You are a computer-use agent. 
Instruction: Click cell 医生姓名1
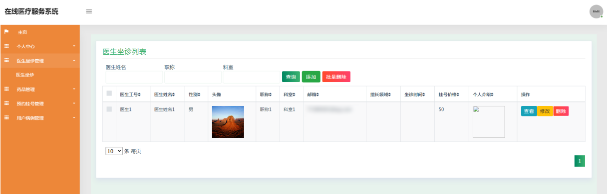point(164,109)
